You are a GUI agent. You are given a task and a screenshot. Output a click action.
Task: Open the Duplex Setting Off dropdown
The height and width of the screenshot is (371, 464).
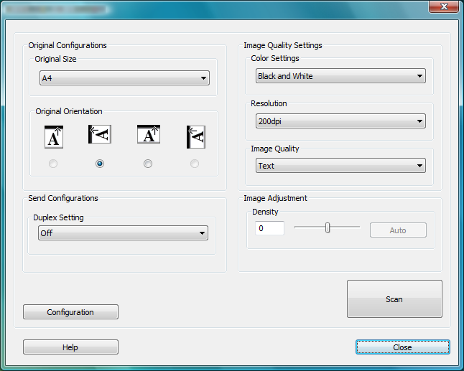pos(123,233)
